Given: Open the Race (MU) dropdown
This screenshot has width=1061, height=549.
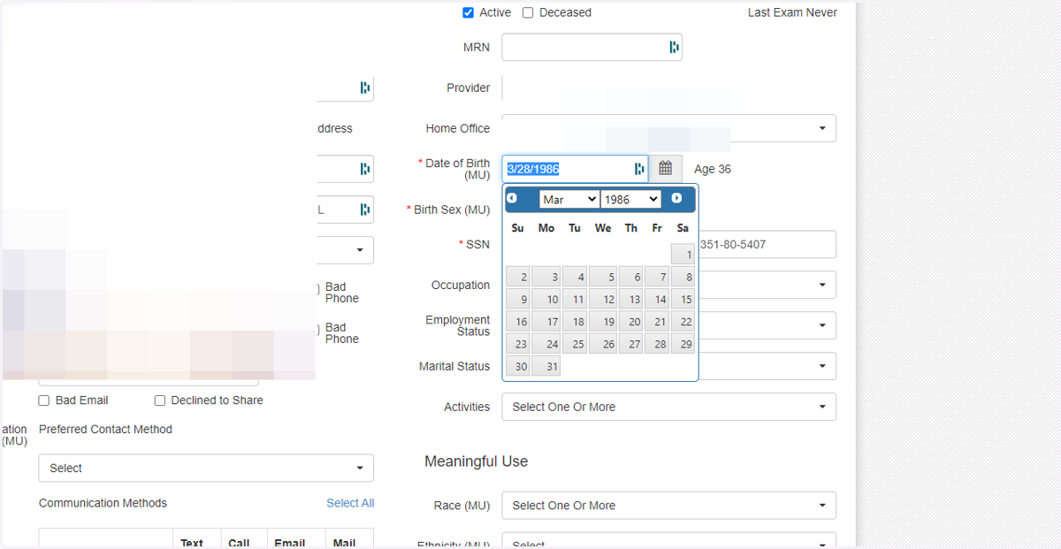Looking at the screenshot, I should click(x=668, y=506).
